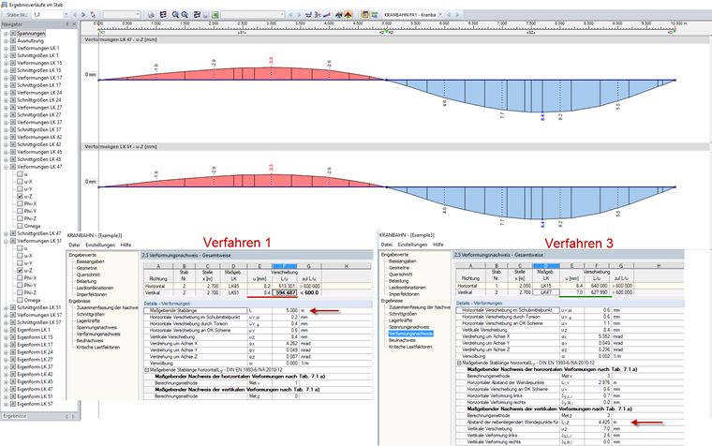Select Kritische Lastfaktoren in Verfahren 1 tree
The image size is (712, 446).
(x=98, y=347)
